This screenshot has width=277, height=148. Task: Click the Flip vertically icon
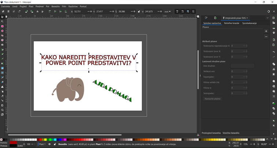43,11
